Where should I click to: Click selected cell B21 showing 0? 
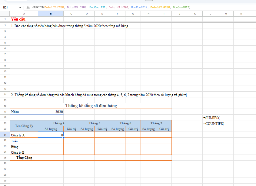pyautogui.click(x=51, y=135)
